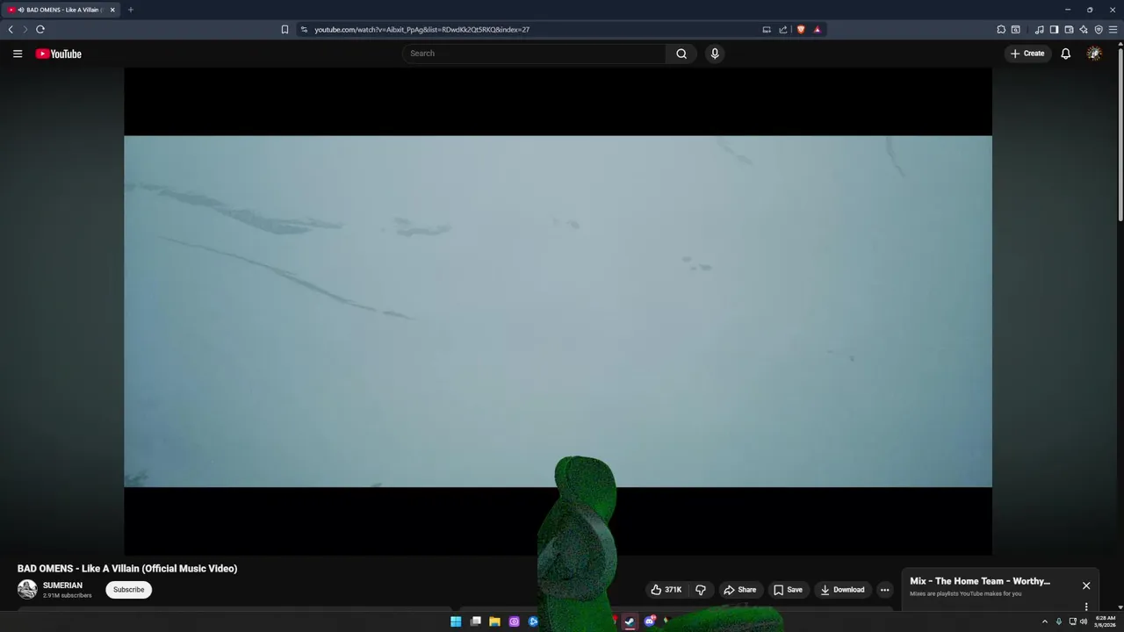Image resolution: width=1124 pixels, height=632 pixels.
Task: Open Mix playlist panel options menu
Action: pos(1086,607)
